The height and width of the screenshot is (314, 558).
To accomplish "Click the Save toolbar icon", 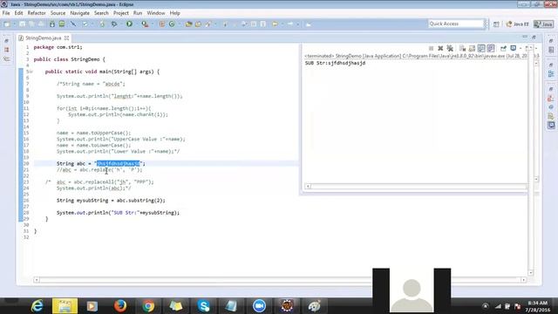I will click(x=22, y=24).
